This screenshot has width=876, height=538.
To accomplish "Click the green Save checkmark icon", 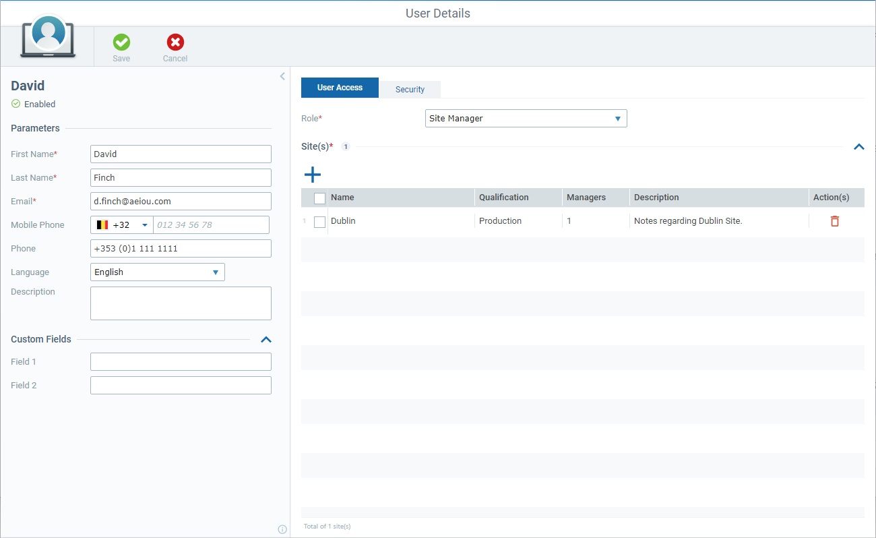I will [x=121, y=42].
